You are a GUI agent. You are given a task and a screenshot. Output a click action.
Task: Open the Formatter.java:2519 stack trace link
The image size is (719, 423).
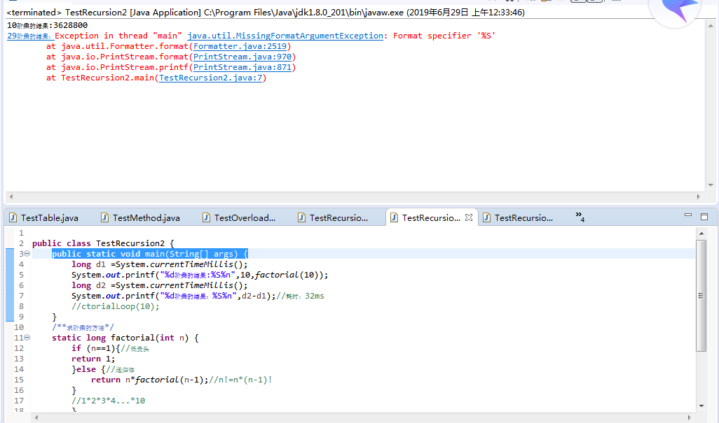point(240,46)
